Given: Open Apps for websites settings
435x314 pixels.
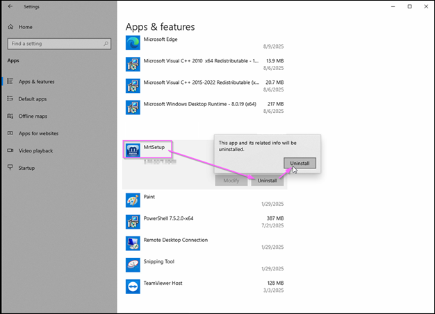Looking at the screenshot, I should [x=38, y=133].
